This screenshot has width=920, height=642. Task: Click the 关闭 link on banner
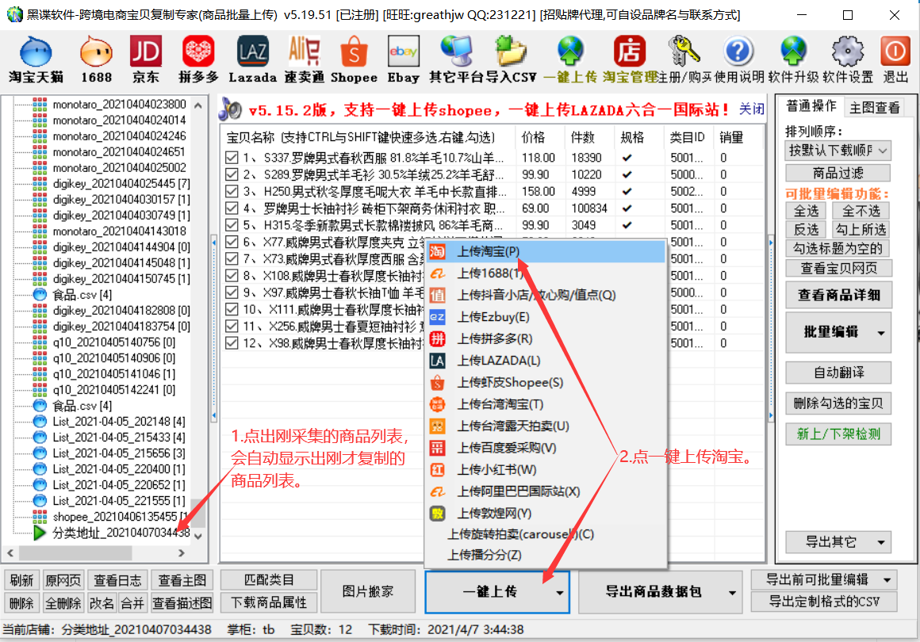[x=752, y=109]
